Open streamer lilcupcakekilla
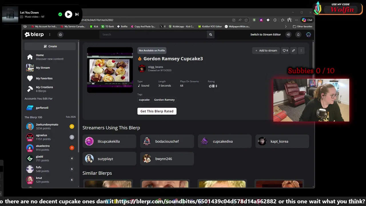The width and height of the screenshot is (366, 206). tap(110, 141)
